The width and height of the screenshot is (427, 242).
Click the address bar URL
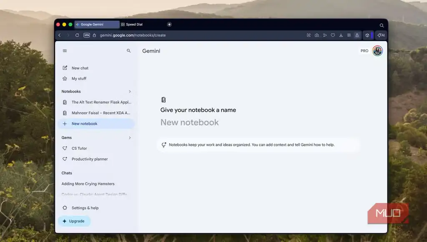(133, 35)
